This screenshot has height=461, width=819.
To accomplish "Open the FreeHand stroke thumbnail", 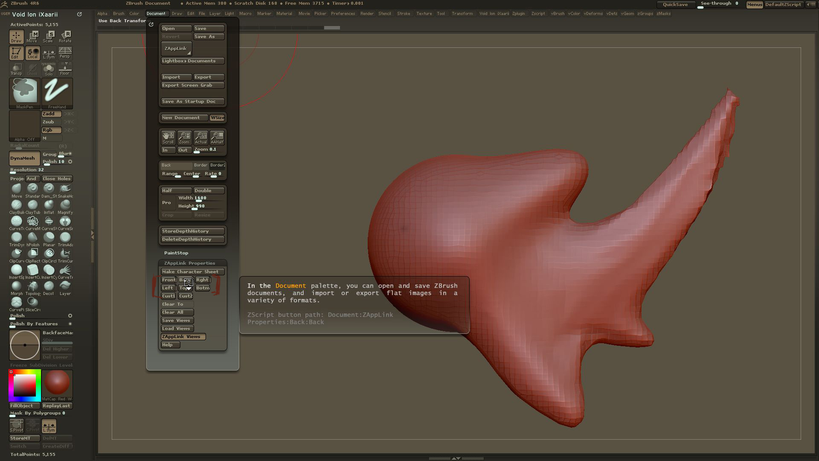I will pos(57,93).
